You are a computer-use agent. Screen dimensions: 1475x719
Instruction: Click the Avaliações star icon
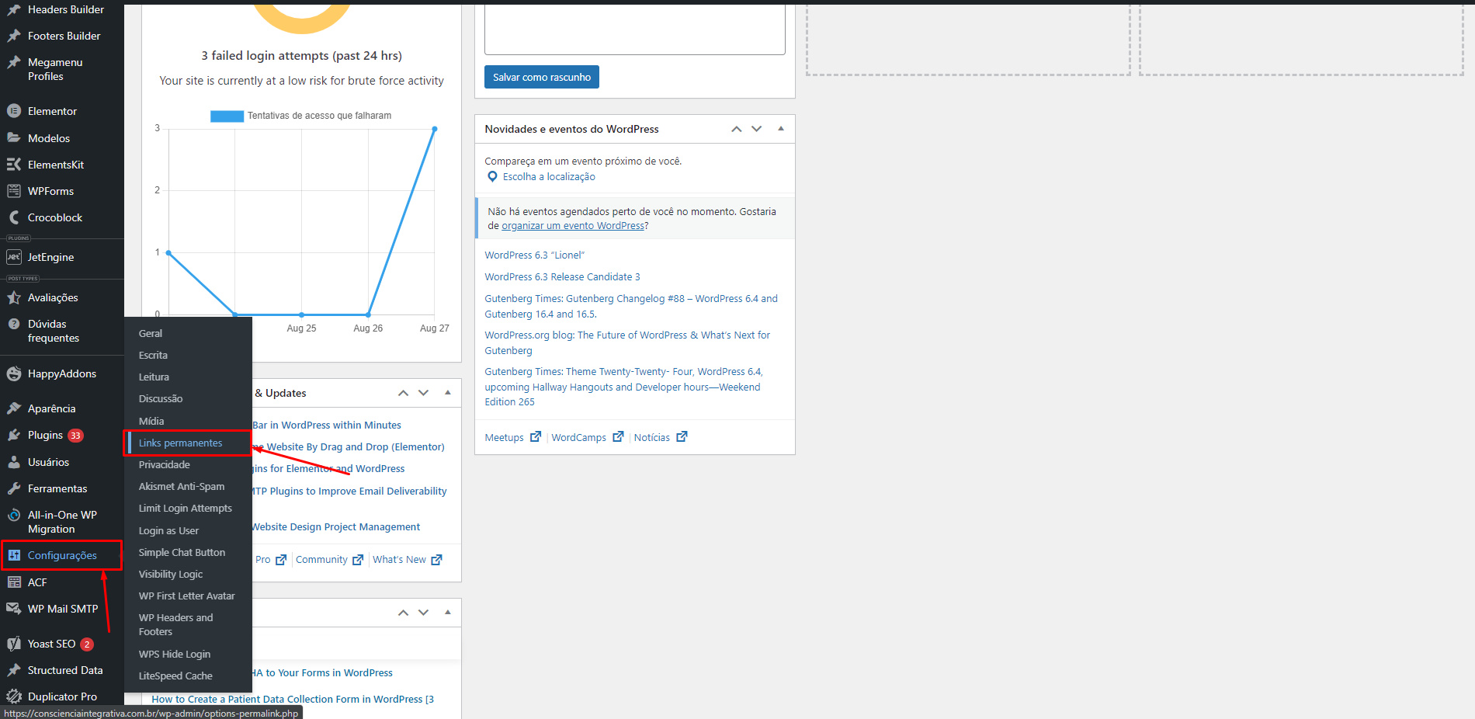click(14, 297)
